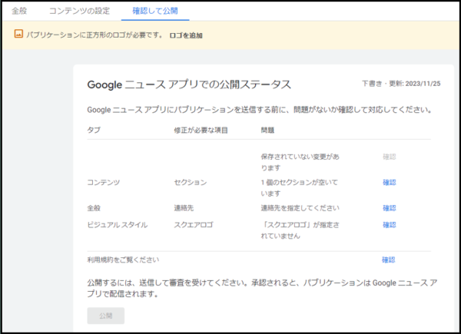Click 確認 next to 利用規約をご覧ください
461x334 pixels.
[388, 260]
